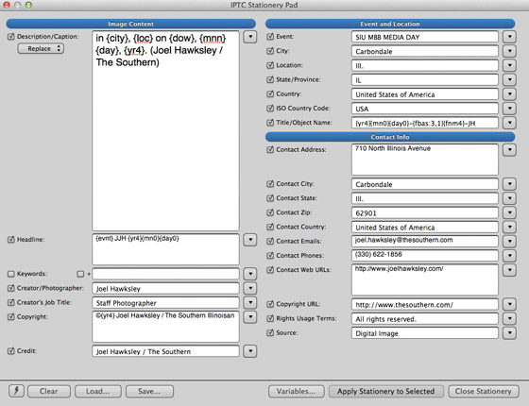The image size is (529, 406).
Task: Click the Load... button
Action: (98, 391)
